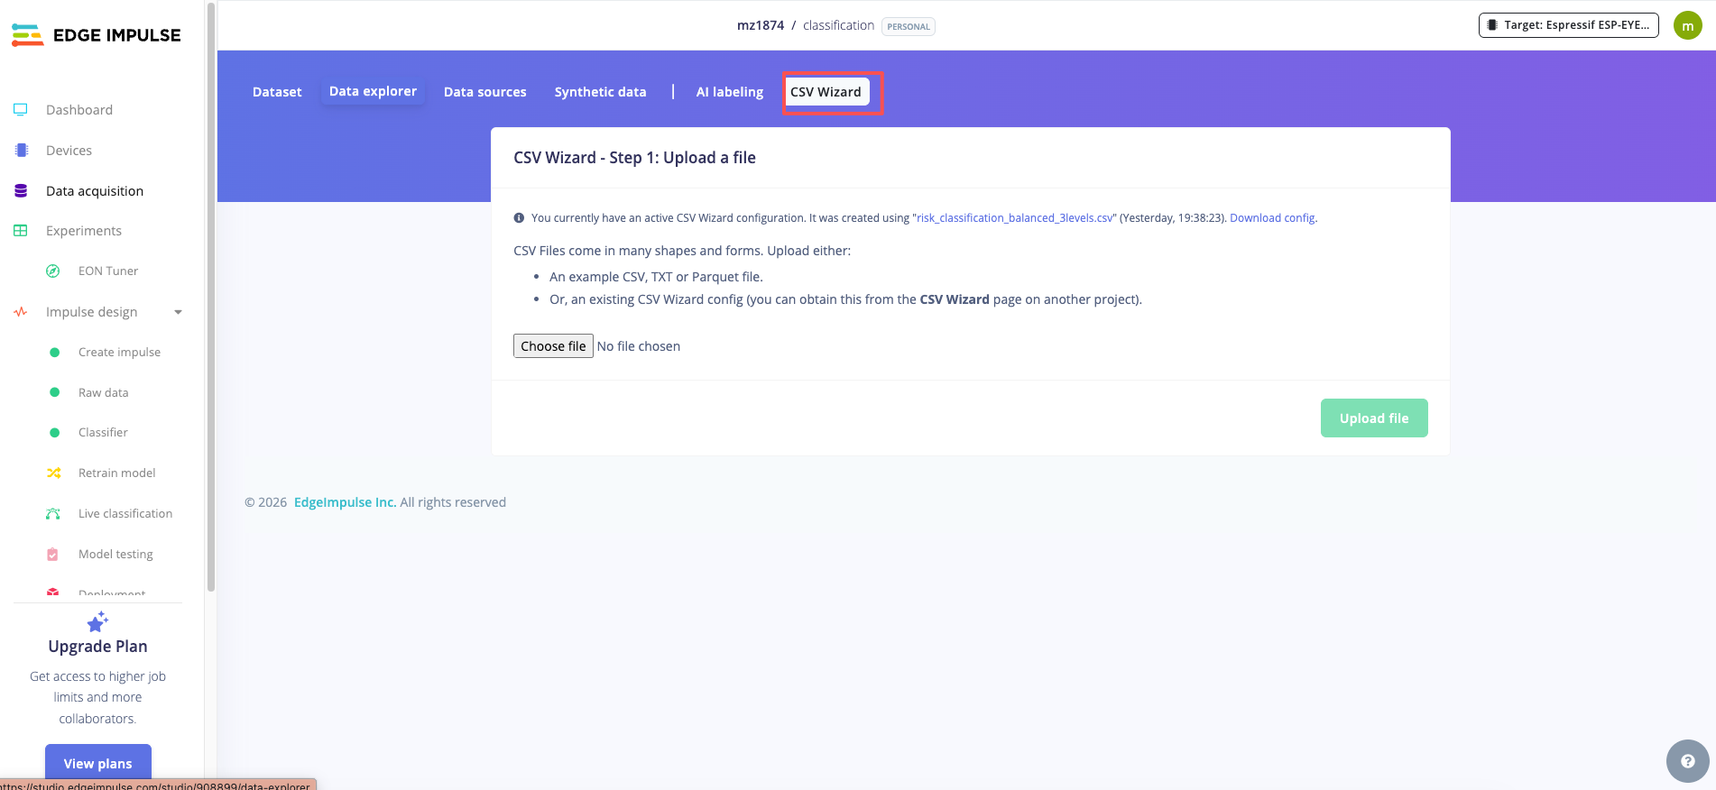This screenshot has width=1716, height=790.
Task: Click the Retrain model shuffle icon
Action: [54, 473]
